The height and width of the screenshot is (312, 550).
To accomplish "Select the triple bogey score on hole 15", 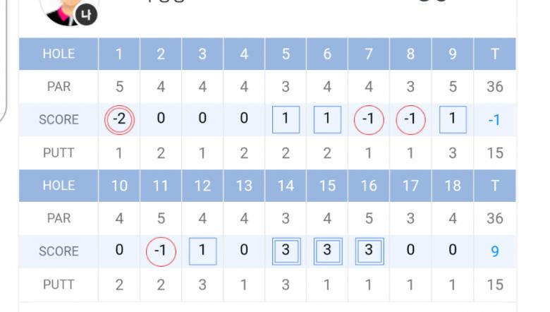I will tap(327, 251).
